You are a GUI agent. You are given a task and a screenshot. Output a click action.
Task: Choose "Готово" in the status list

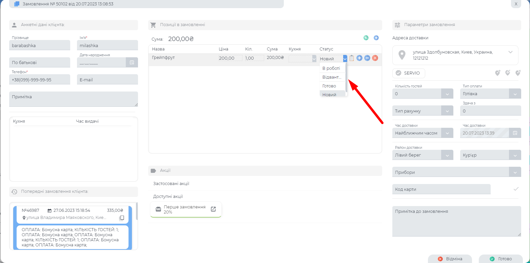coord(329,86)
